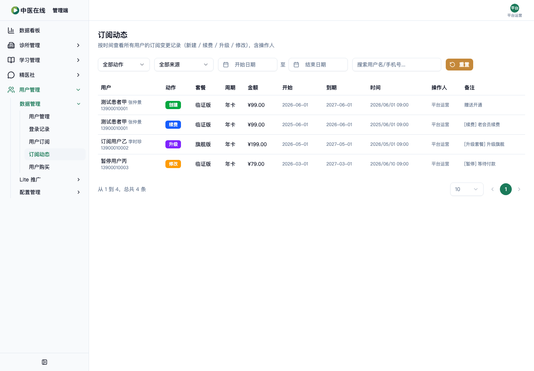This screenshot has height=371, width=534.
Task: Click the 用户管理 people icon
Action: pyautogui.click(x=11, y=90)
